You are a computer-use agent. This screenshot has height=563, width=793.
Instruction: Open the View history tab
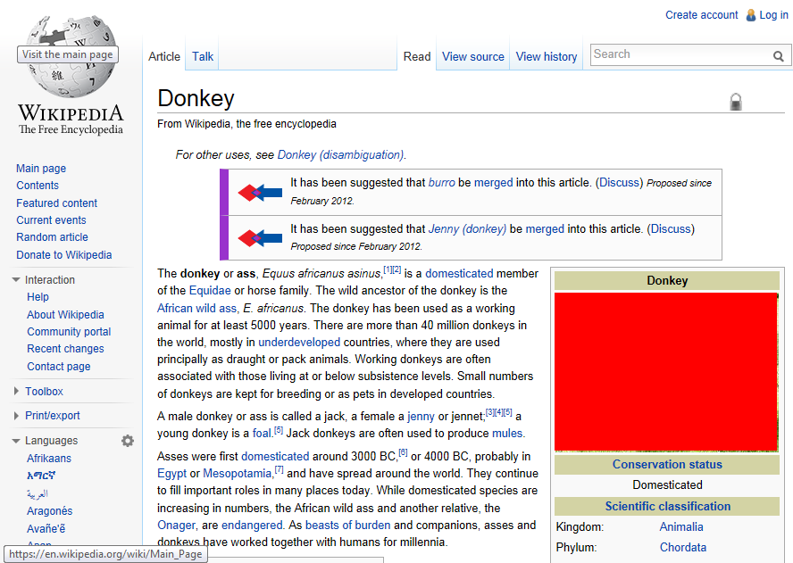coord(547,56)
